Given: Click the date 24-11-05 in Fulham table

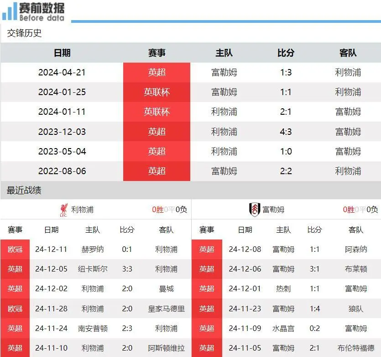Looking at the screenshot, I should tap(245, 348).
